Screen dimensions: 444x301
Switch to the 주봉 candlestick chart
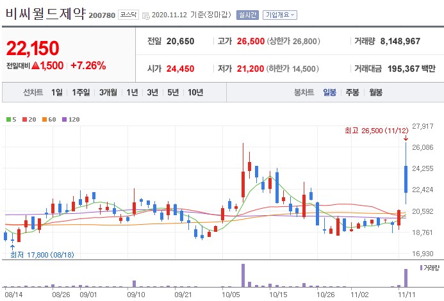(x=352, y=92)
